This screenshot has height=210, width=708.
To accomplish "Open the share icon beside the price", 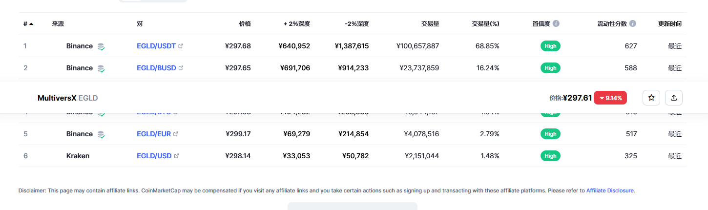I will point(674,98).
